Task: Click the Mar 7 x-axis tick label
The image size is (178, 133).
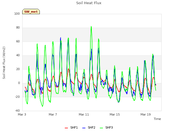Action: pos(53,114)
